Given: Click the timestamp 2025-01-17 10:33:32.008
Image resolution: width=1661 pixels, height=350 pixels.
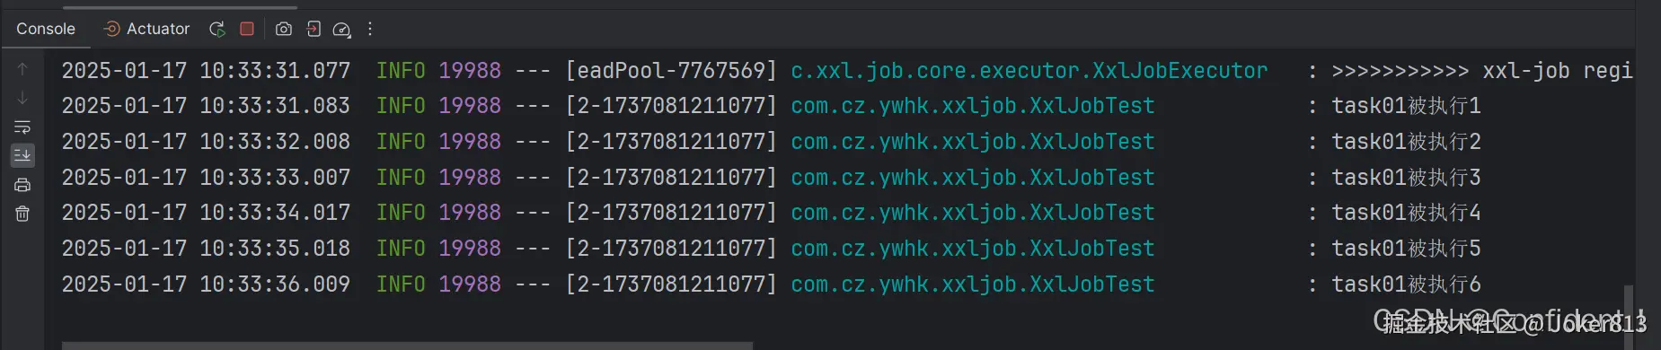Looking at the screenshot, I should tap(206, 142).
